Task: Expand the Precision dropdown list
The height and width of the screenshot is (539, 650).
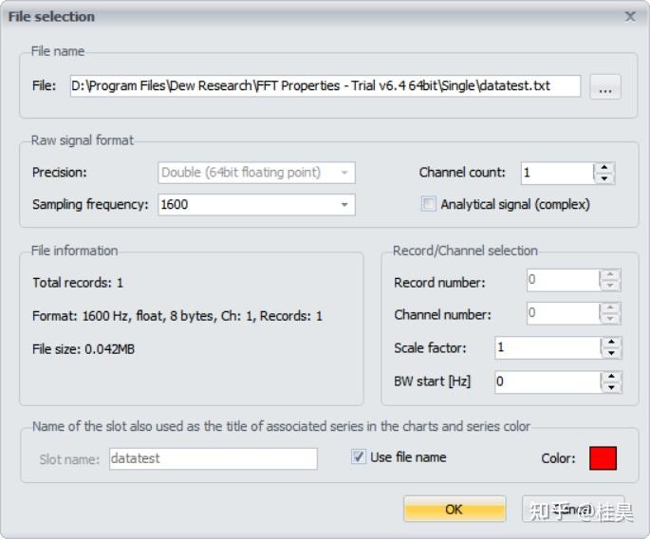Action: [x=344, y=173]
